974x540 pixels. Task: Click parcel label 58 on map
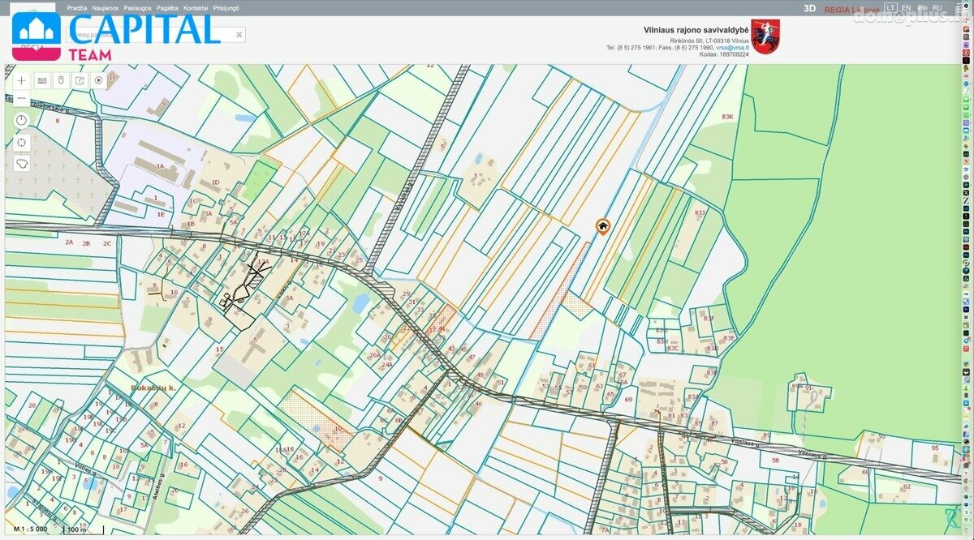tap(775, 460)
